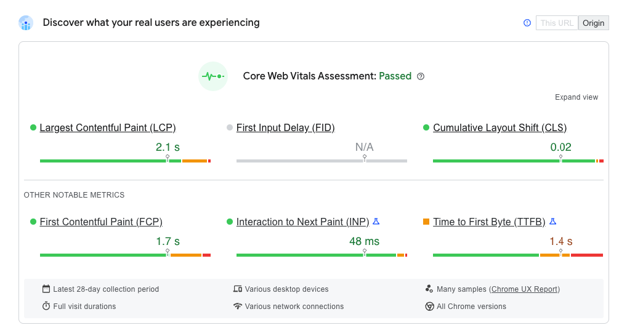Click the LCP distribution bar marker

168,158
